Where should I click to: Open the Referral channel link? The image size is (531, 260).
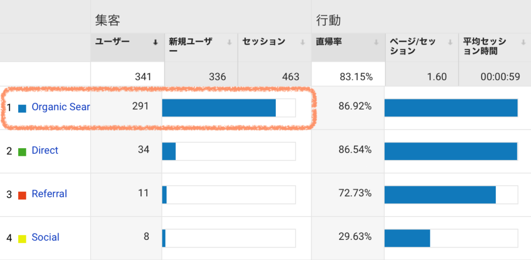[x=49, y=194]
